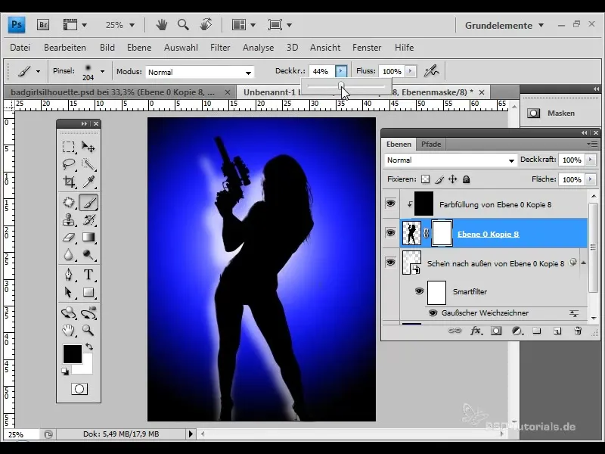Hide the Ebene 0 Kopie 8 layer
Image resolution: width=605 pixels, height=454 pixels.
coord(390,233)
